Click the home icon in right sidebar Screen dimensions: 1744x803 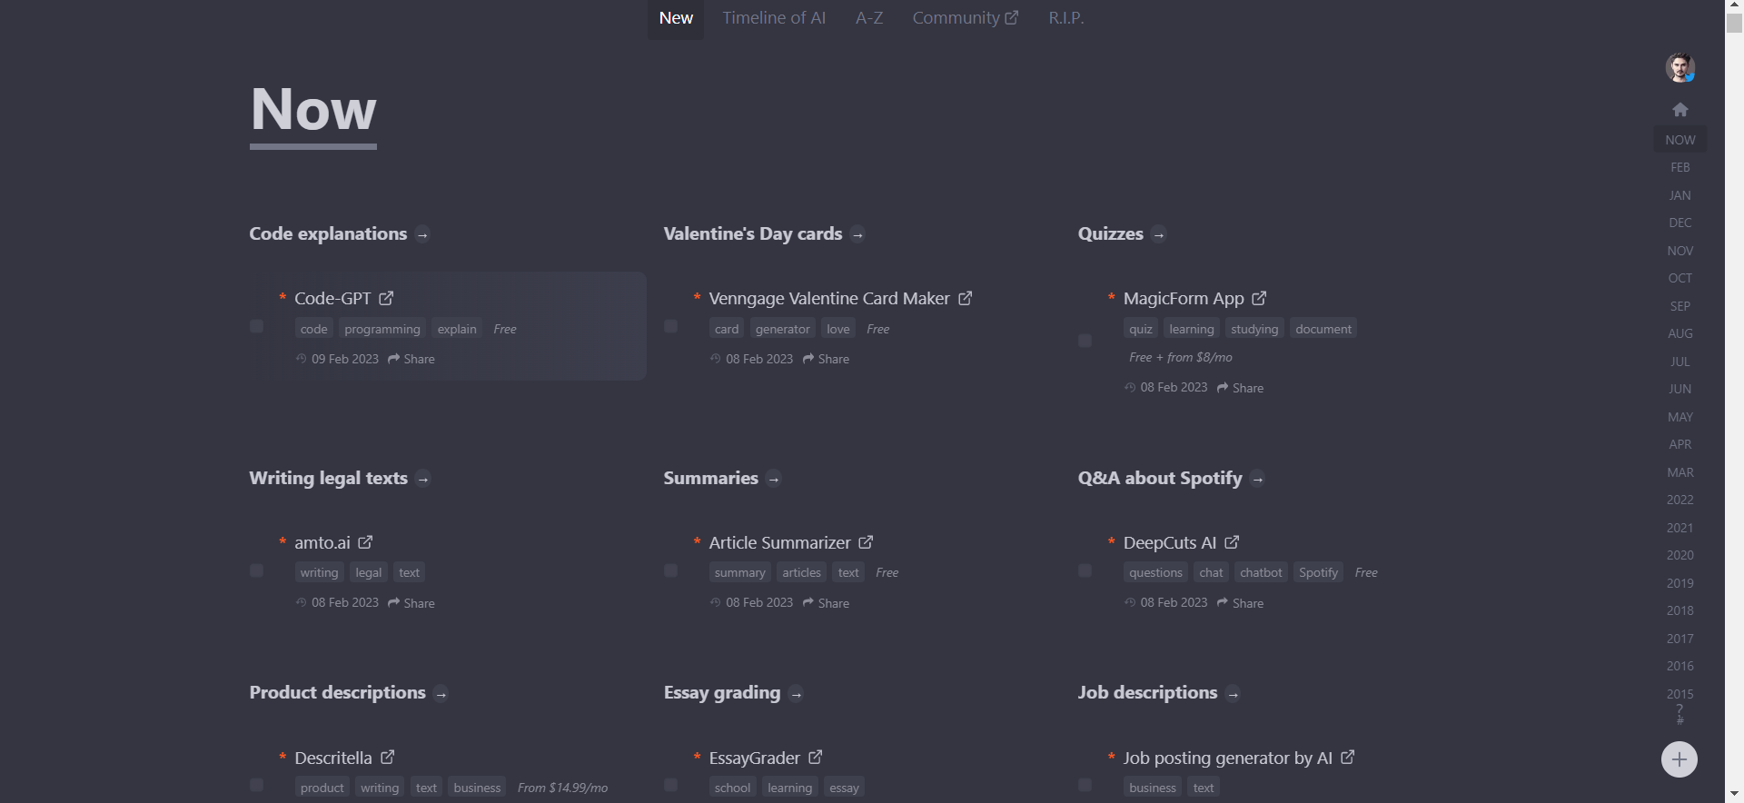(1680, 109)
